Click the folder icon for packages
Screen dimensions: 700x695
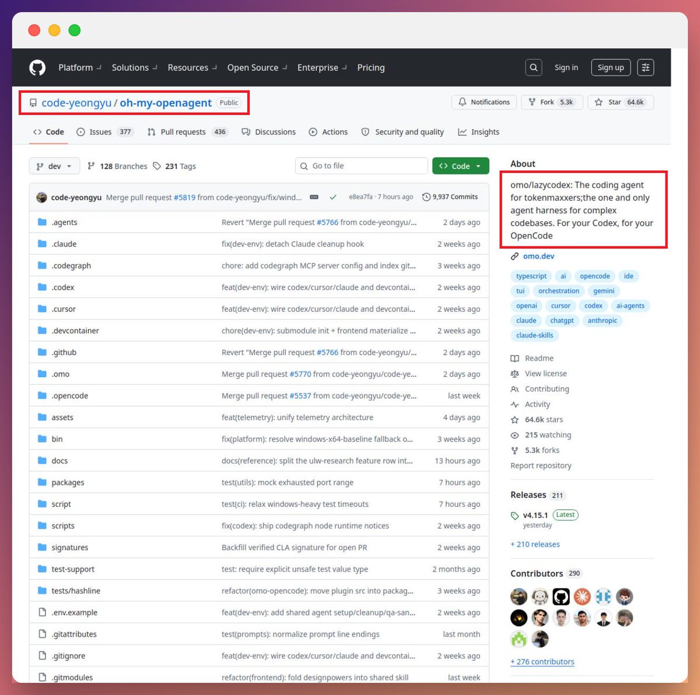(x=42, y=482)
